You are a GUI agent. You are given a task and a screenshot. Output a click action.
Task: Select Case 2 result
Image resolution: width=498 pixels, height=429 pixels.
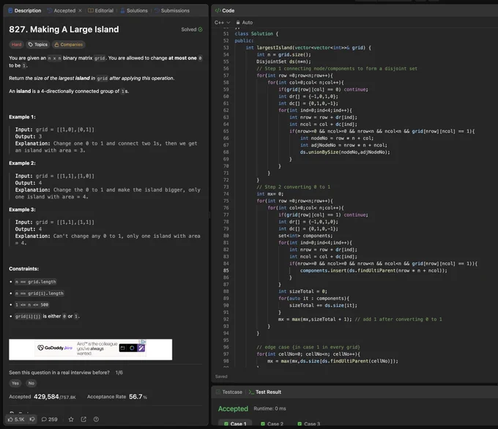coord(272,424)
